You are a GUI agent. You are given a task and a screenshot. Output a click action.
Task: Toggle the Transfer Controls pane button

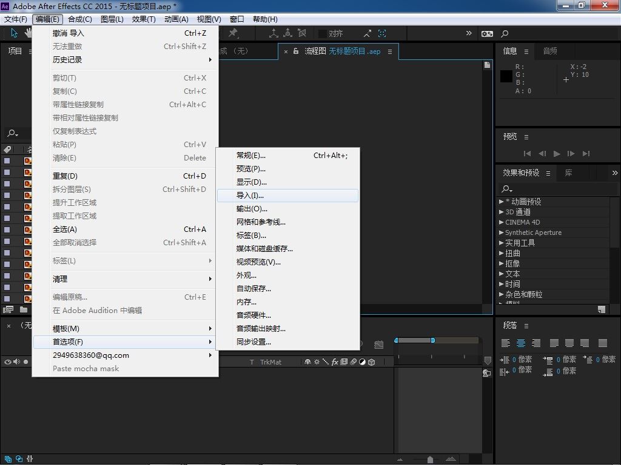coord(19,459)
